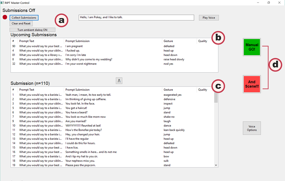Open Voice Options
This screenshot has height=181, width=285.
[x=252, y=128]
